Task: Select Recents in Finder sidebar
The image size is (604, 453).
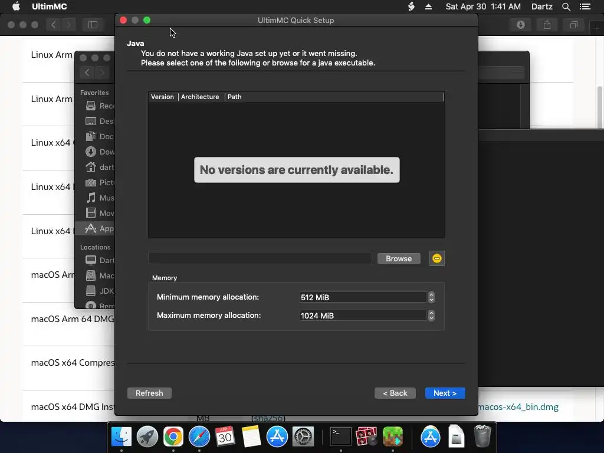Action: [99, 106]
